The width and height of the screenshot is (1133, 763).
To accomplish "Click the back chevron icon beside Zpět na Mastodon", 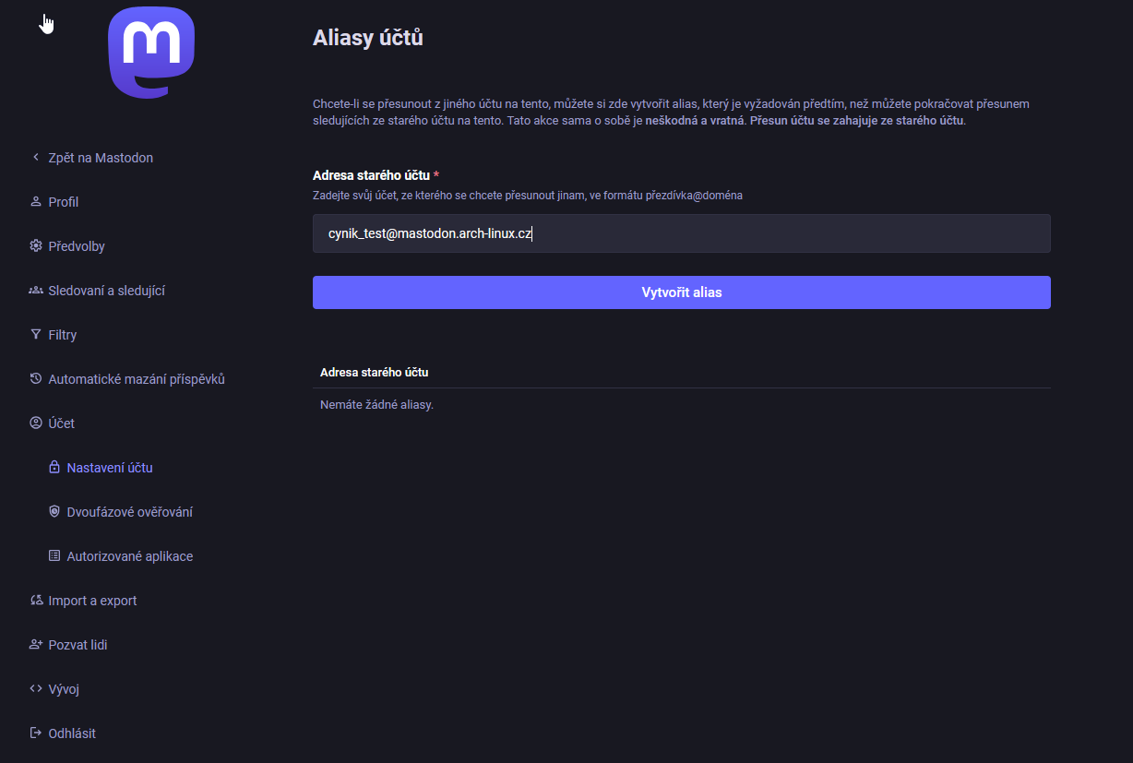I will coord(36,158).
